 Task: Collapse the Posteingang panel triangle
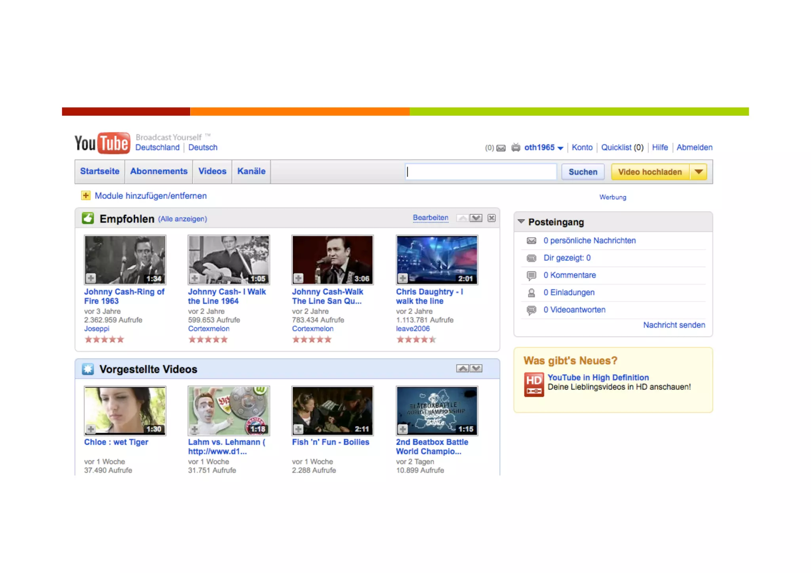point(521,222)
